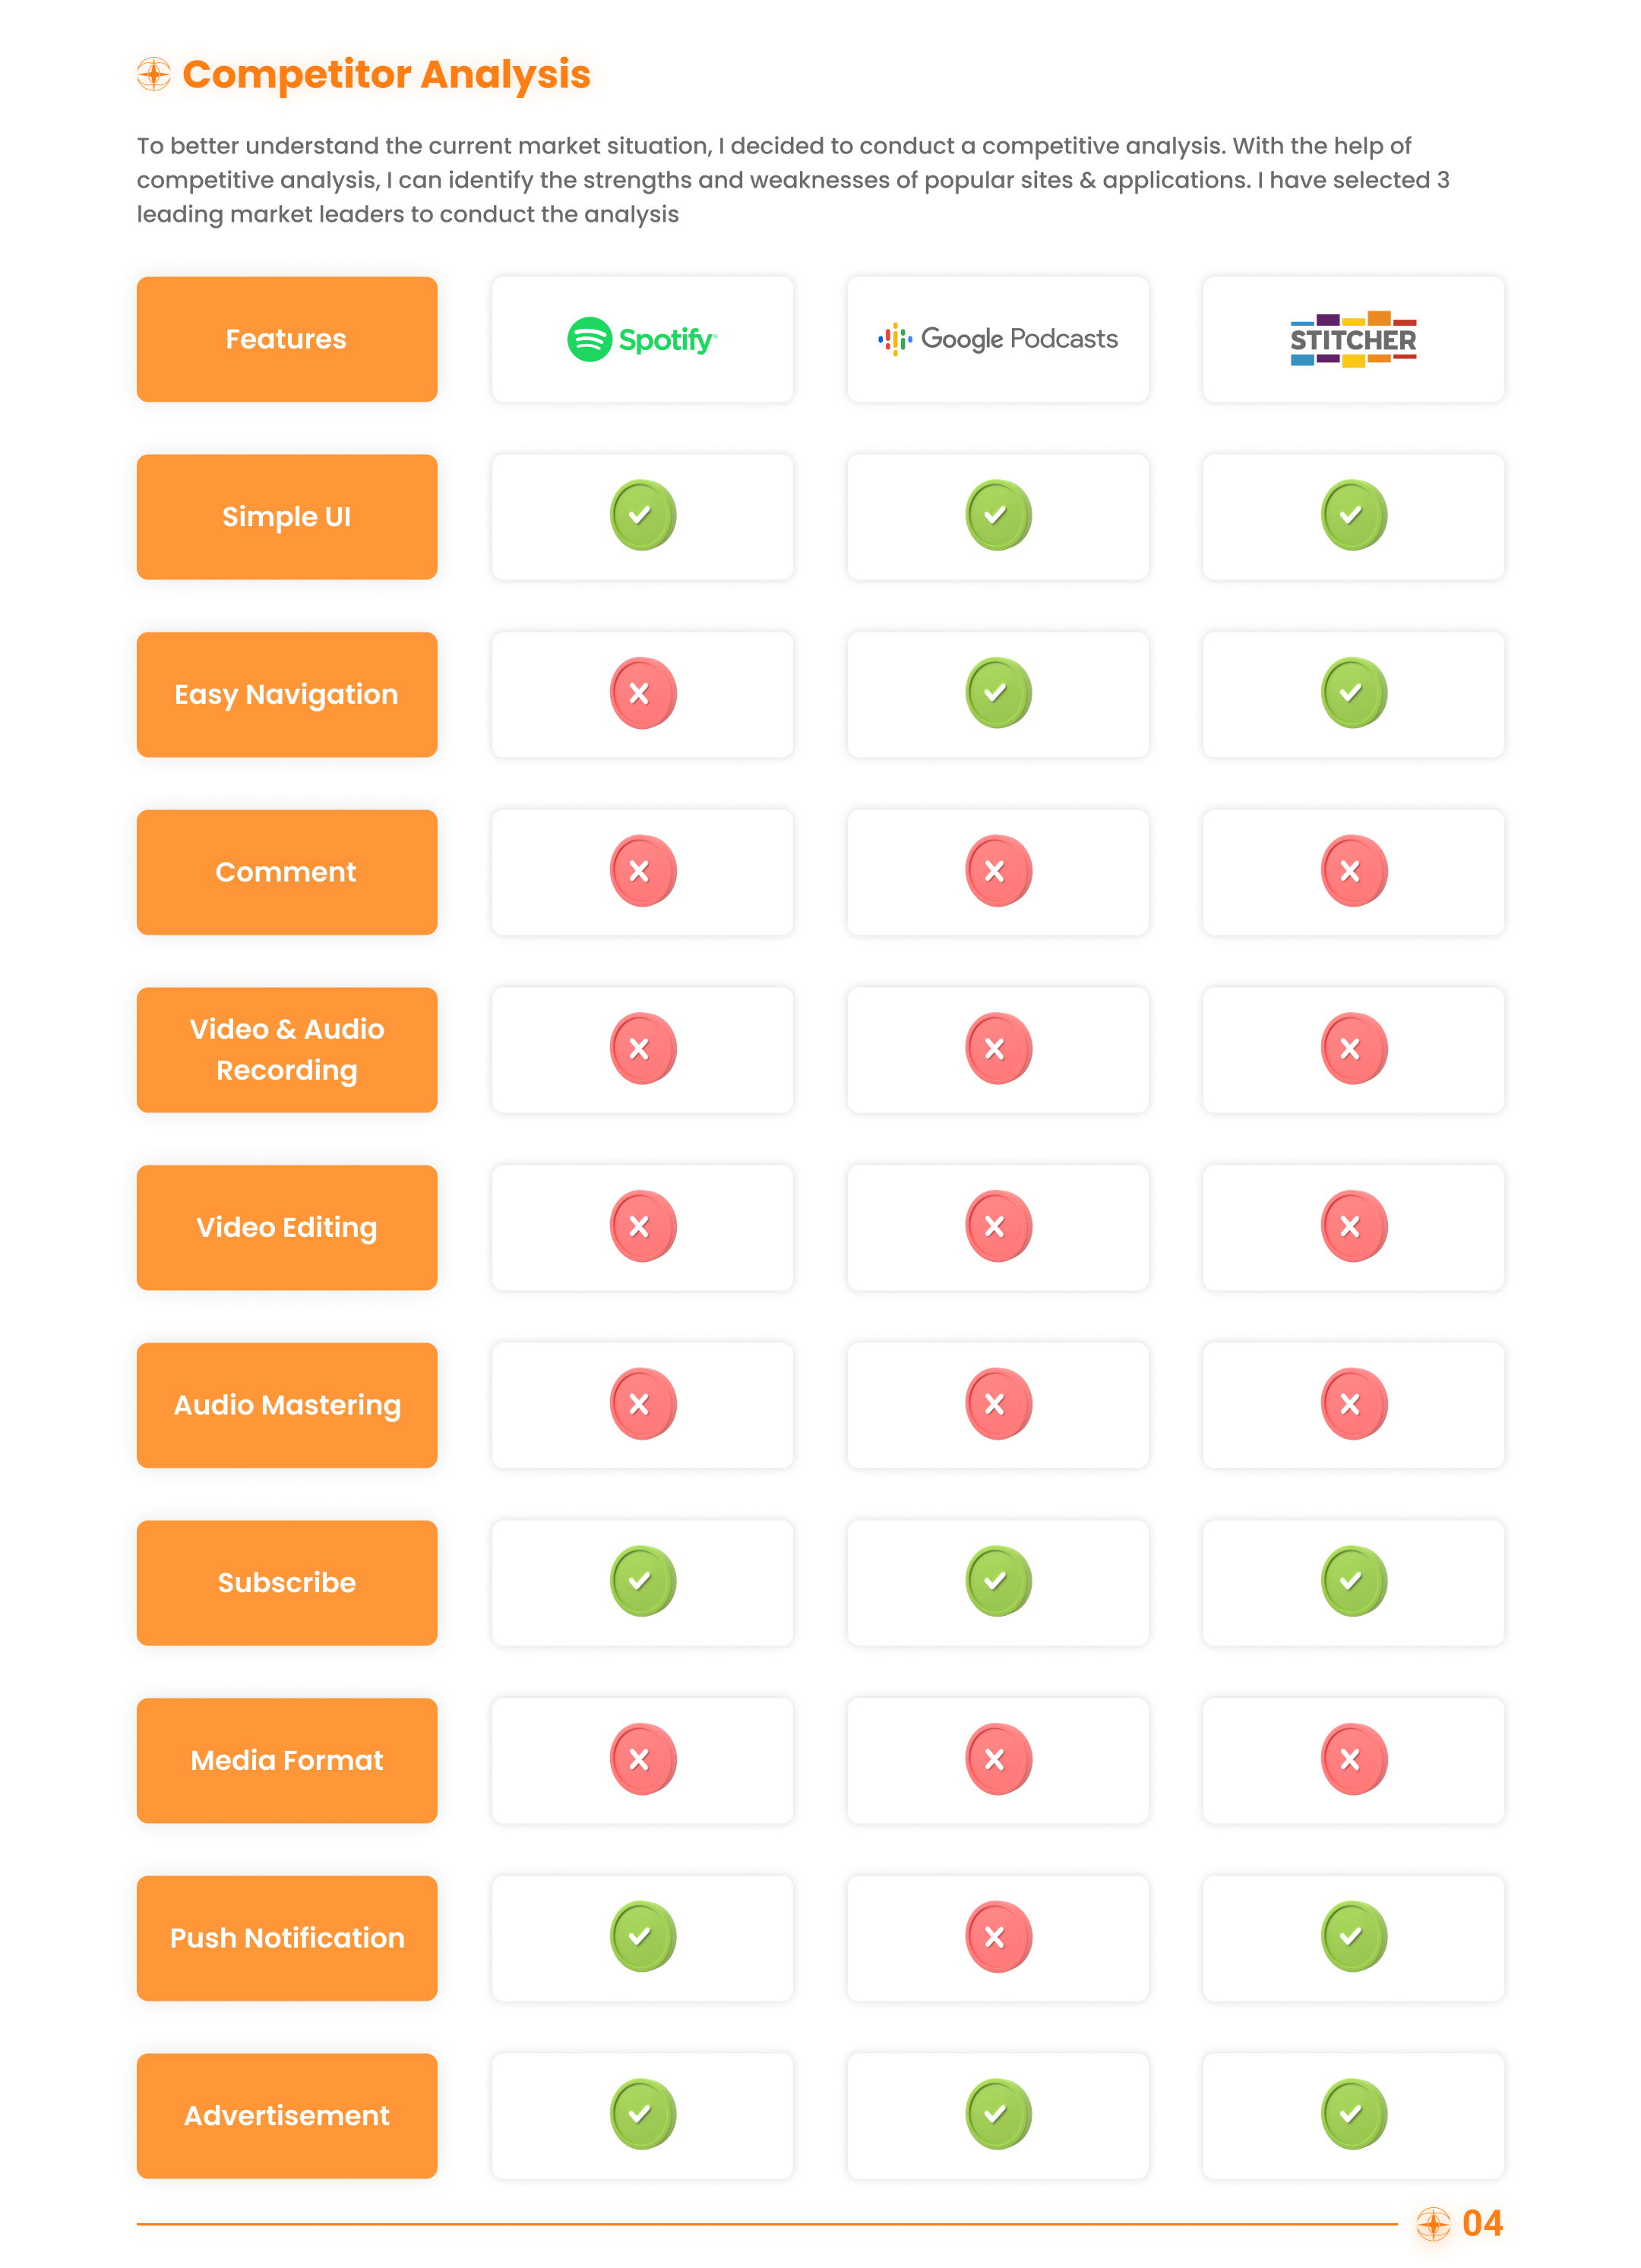
Task: Select the Media Format label
Action: click(x=287, y=1760)
